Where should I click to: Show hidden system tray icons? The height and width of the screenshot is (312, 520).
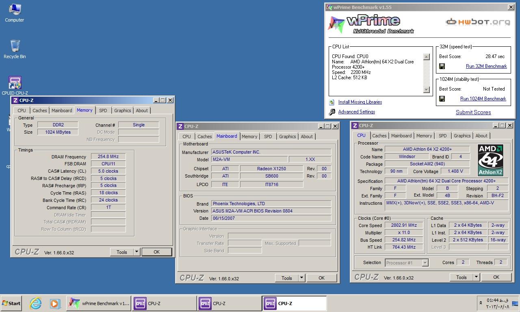click(481, 303)
